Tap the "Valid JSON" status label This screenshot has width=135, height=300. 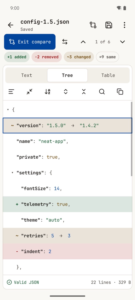point(26,282)
